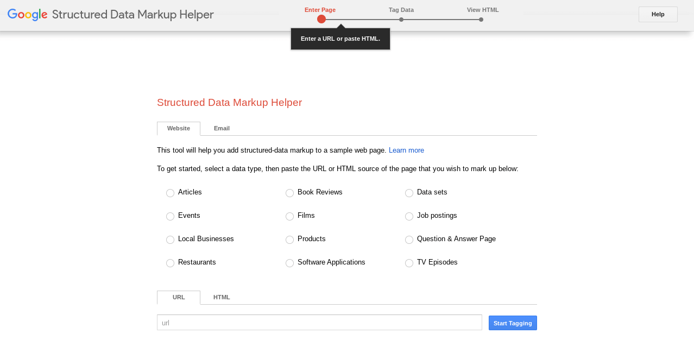The image size is (694, 346).
Task: Click the Tag Data step marker
Action: tap(401, 19)
